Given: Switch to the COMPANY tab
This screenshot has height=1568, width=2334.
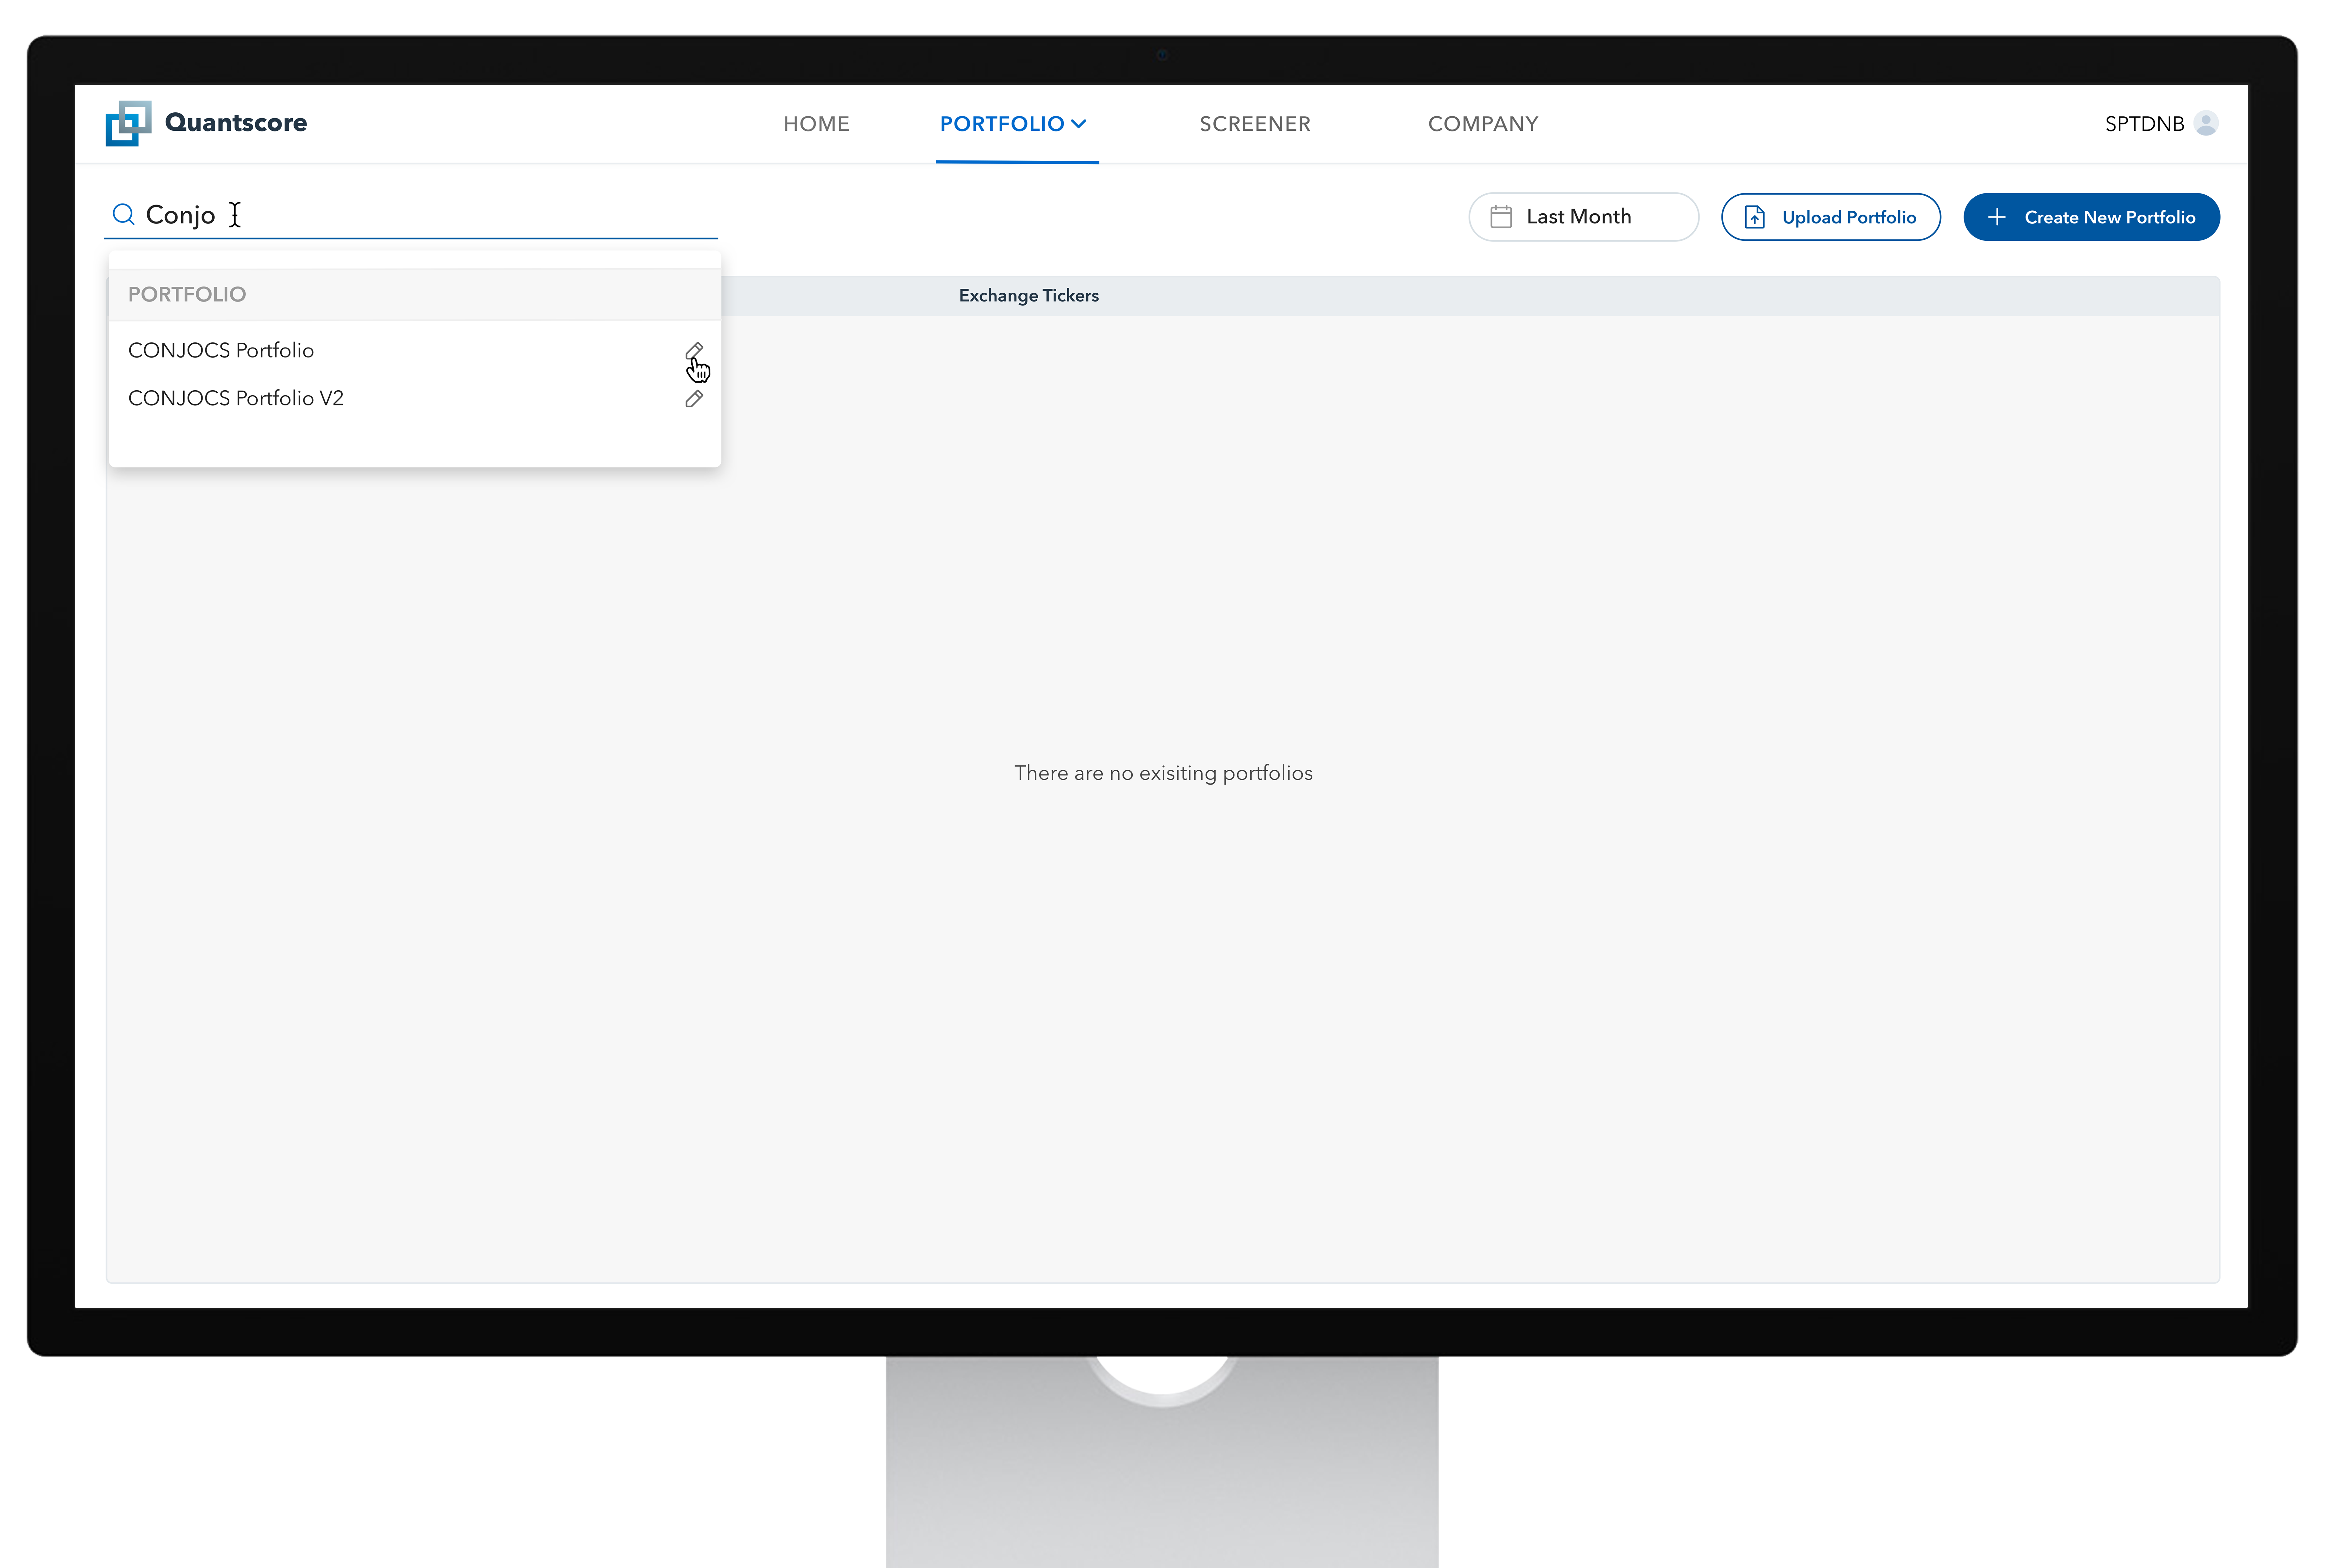Looking at the screenshot, I should pyautogui.click(x=1483, y=124).
